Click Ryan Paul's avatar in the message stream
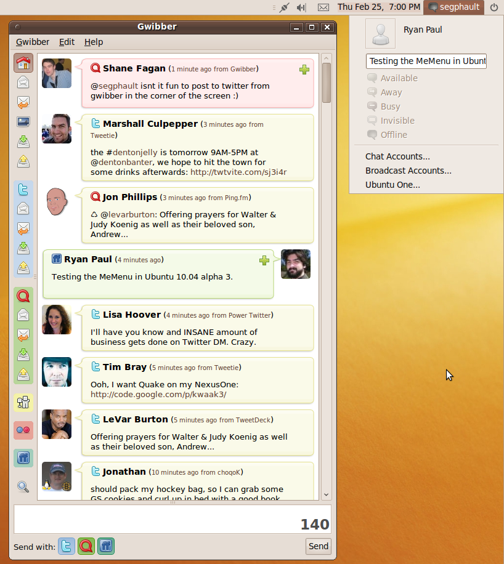The height and width of the screenshot is (564, 504). coord(296,264)
